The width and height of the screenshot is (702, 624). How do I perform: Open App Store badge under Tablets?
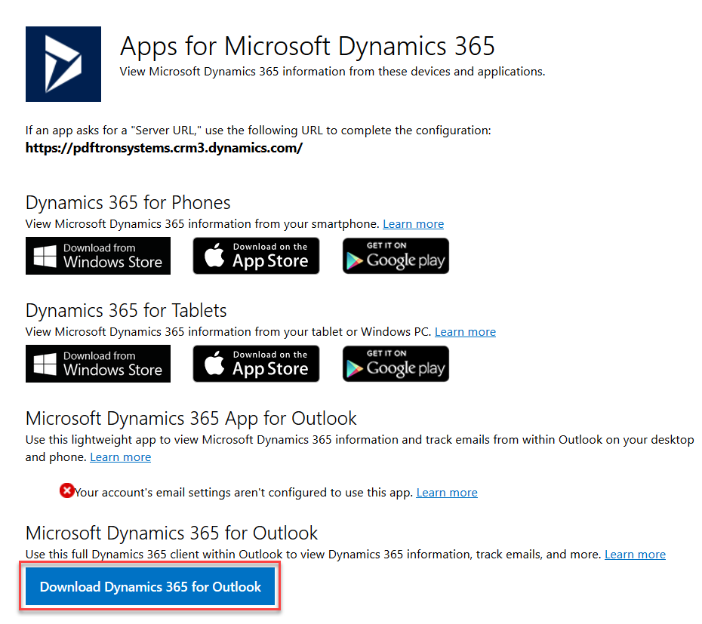click(256, 364)
